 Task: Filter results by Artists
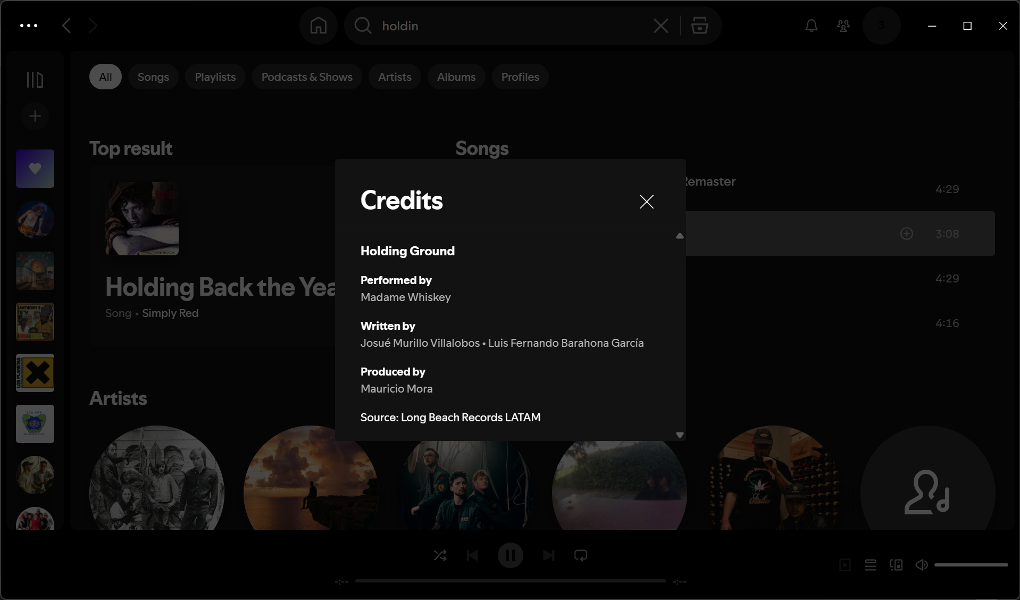[395, 77]
